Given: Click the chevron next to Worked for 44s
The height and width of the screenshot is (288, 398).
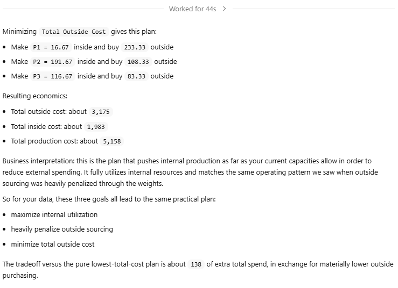Looking at the screenshot, I should point(225,9).
